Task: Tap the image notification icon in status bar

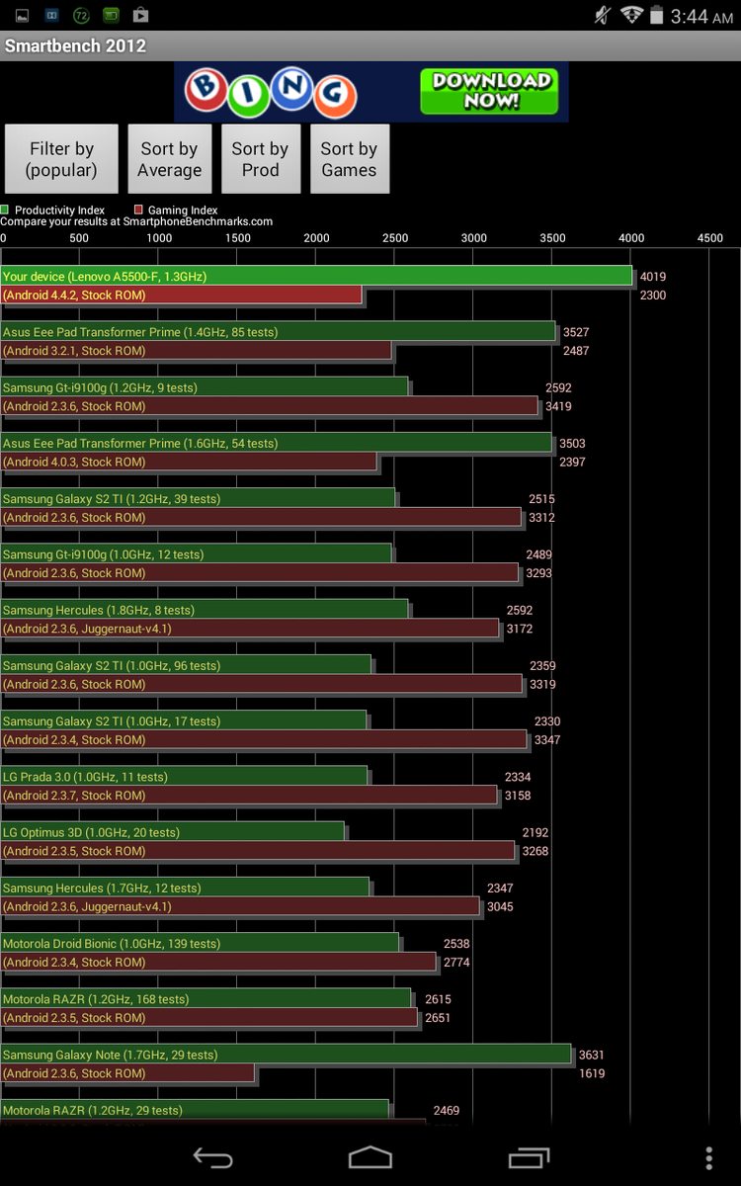Action: pos(22,15)
